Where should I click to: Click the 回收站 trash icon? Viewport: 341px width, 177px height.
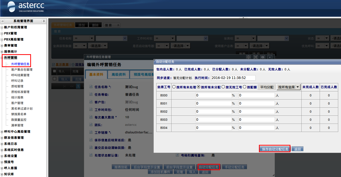point(73,65)
